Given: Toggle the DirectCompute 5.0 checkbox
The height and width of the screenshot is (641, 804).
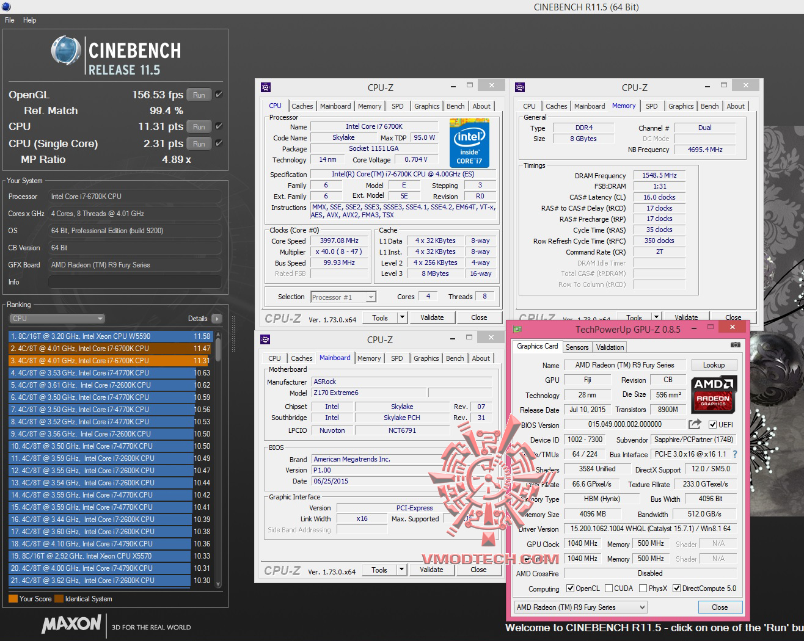Looking at the screenshot, I should [x=676, y=588].
